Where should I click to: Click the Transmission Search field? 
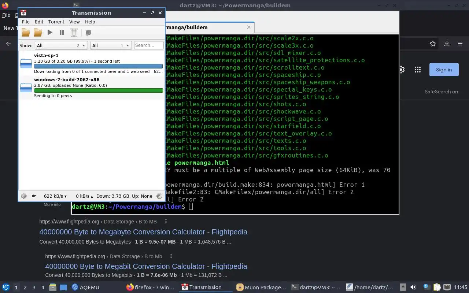tap(149, 45)
